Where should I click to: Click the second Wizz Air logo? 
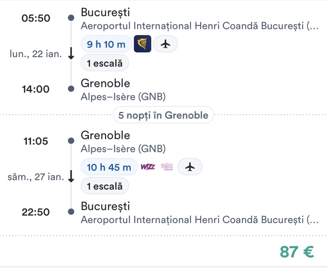(x=167, y=167)
